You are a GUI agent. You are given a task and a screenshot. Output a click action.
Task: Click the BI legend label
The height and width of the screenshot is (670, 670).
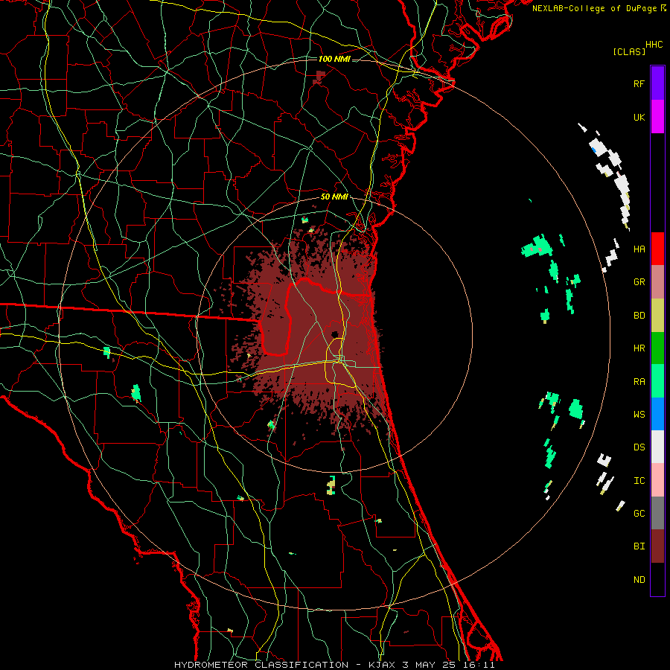coord(639,546)
